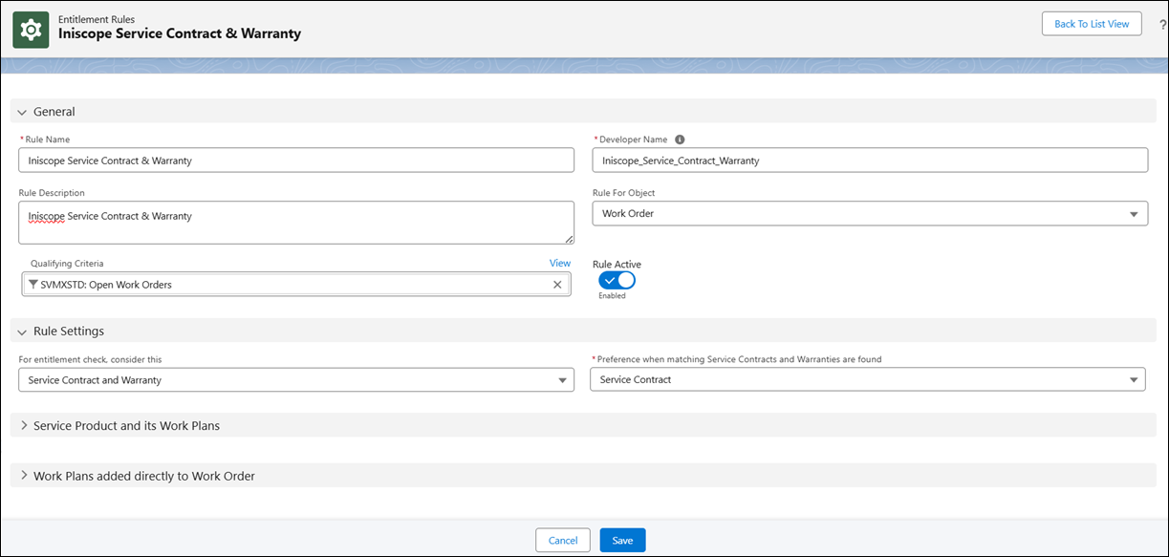Screen dimensions: 1169x557
Task: Clear the Qualifying Criteria with the X icon
Action: pyautogui.click(x=557, y=285)
